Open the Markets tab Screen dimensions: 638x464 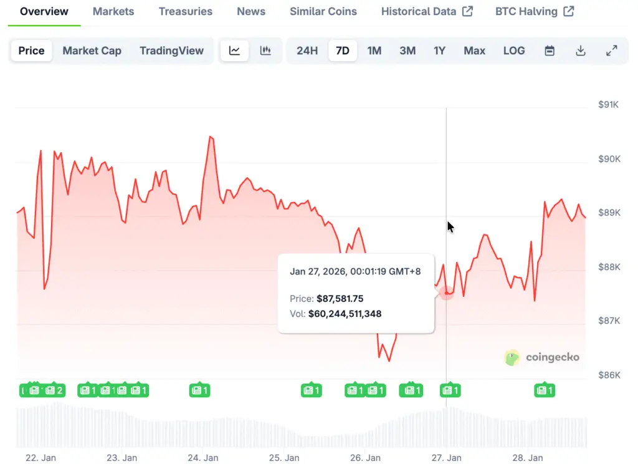coord(113,11)
